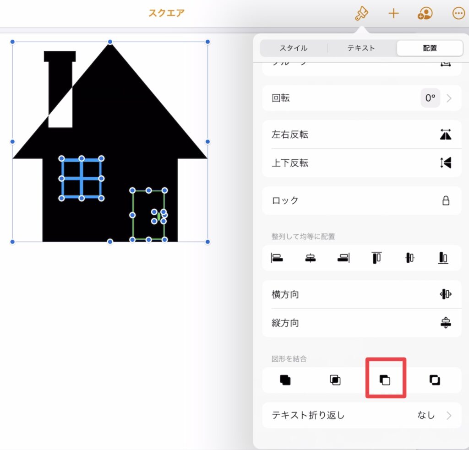The image size is (469, 450).
Task: Select the window grid shape
Action: 82,179
